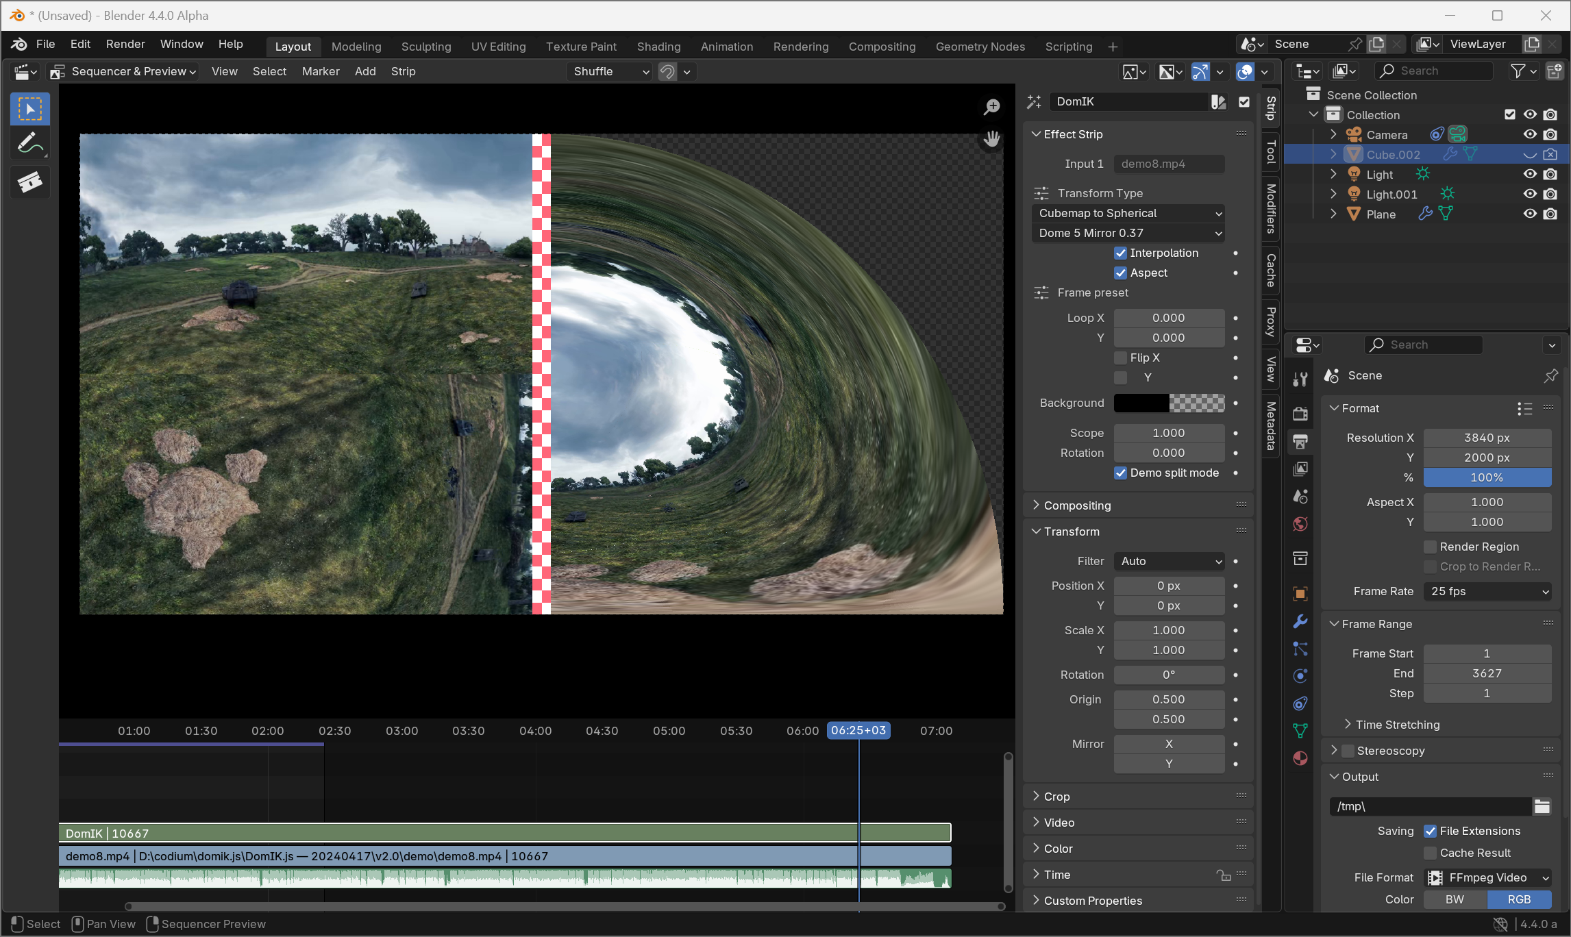Enable the Flip X checkbox
1571x937 pixels.
[x=1121, y=358]
